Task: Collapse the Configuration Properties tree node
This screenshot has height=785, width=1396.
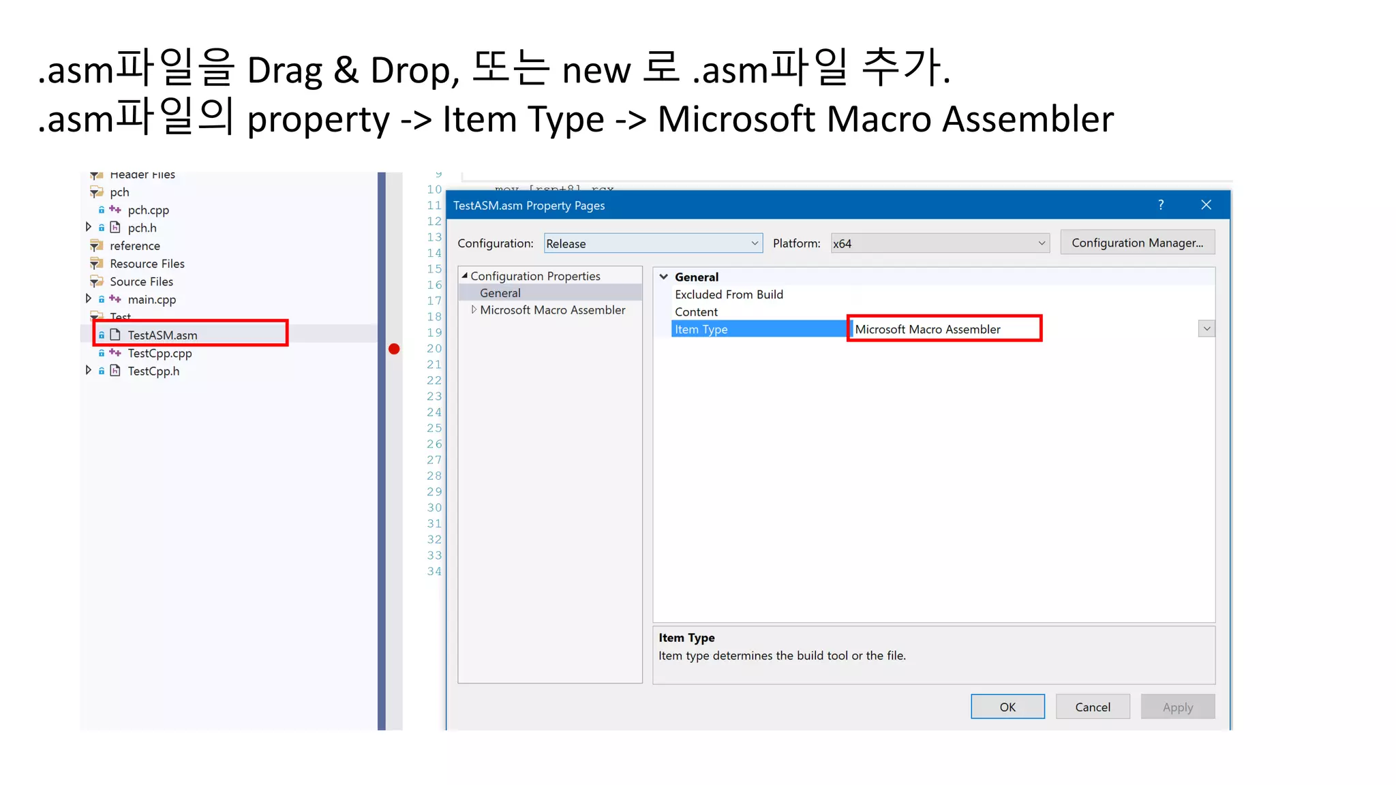Action: coord(464,276)
